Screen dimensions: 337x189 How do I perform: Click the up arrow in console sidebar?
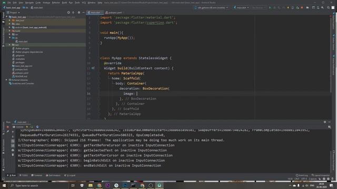pos(13,132)
